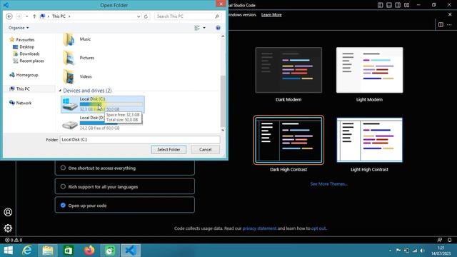Open the privacy statement link
This screenshot has width=457, height=257.
pos(259,228)
